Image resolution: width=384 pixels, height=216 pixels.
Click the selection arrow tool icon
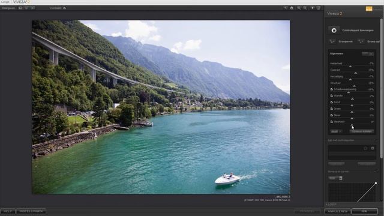pyautogui.click(x=286, y=8)
